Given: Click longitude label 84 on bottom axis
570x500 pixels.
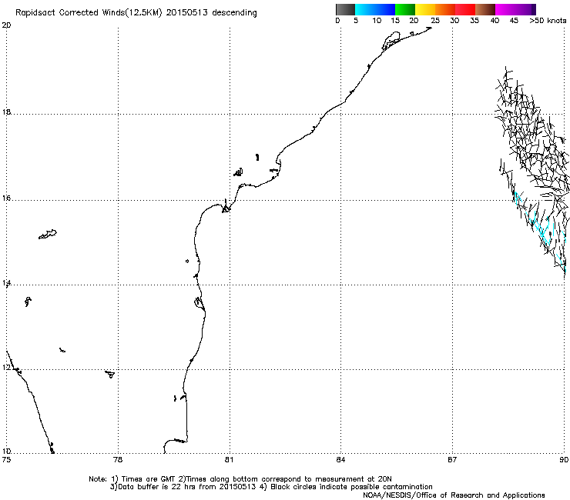Looking at the screenshot, I should pyautogui.click(x=340, y=460).
